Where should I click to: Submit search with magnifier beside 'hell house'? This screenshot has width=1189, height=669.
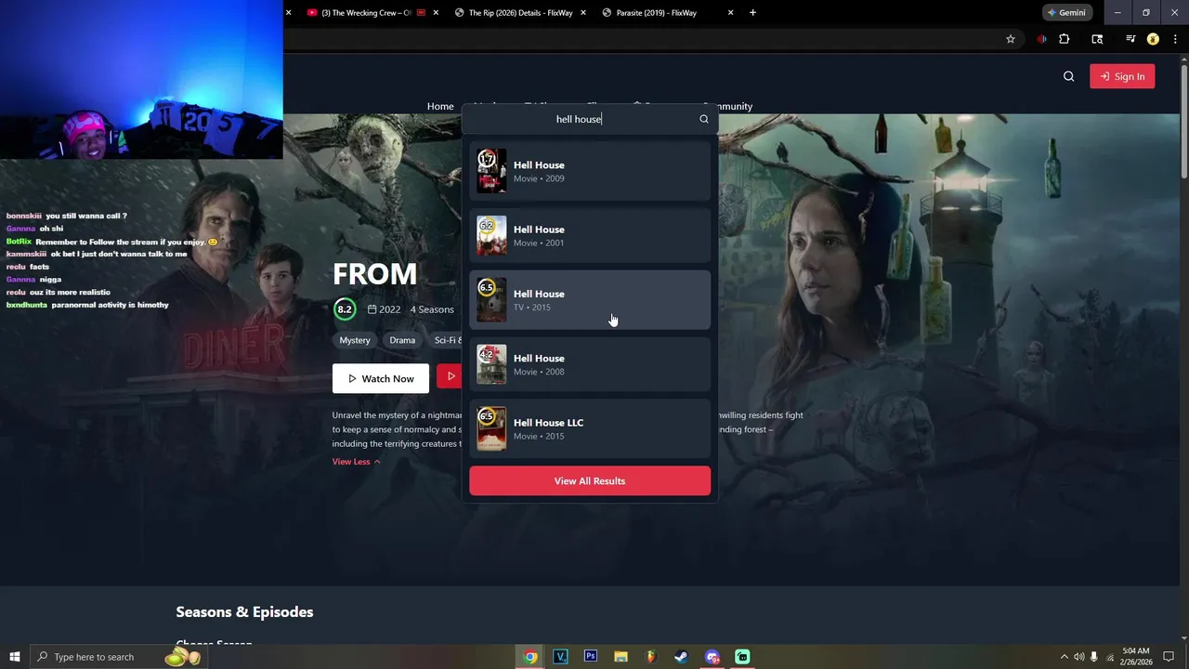tap(703, 119)
